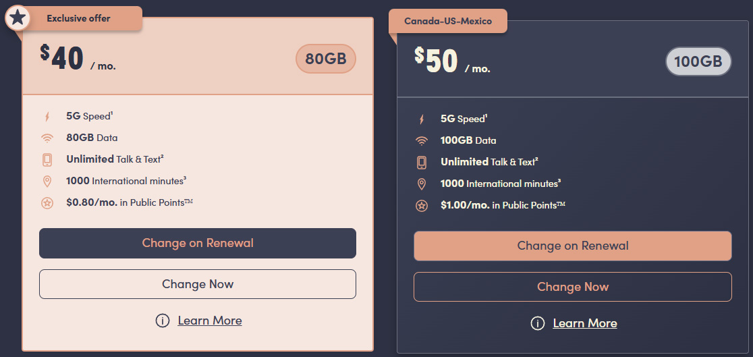The height and width of the screenshot is (357, 753).
Task: Click the location pin icon in $50 plan
Action: coord(422,184)
